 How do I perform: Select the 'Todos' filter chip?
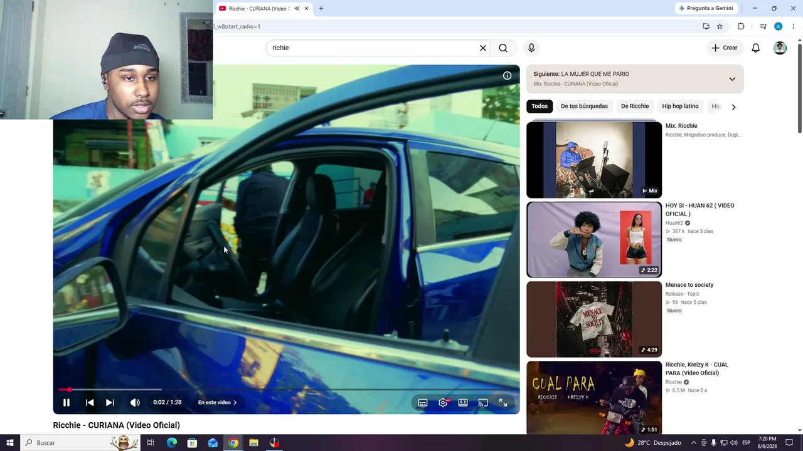point(540,106)
